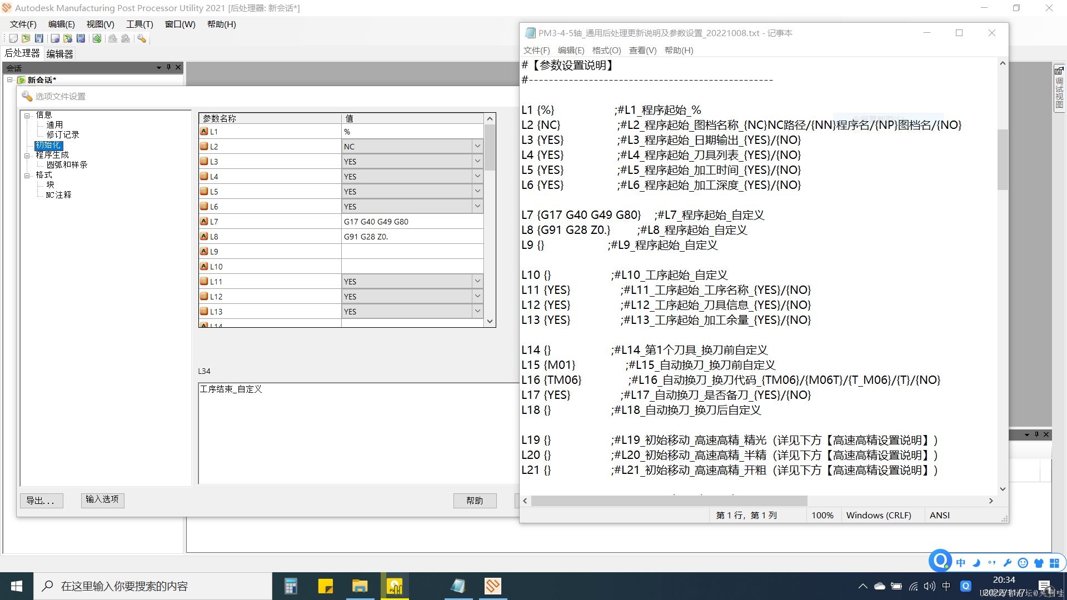Click the 输入选项 button

coord(102,500)
